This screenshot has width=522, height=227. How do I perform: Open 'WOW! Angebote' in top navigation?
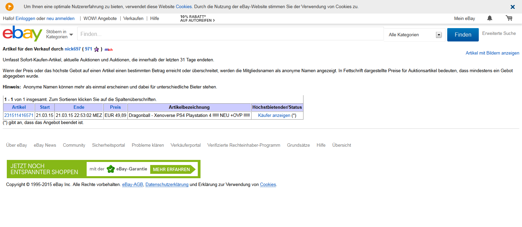tap(100, 19)
